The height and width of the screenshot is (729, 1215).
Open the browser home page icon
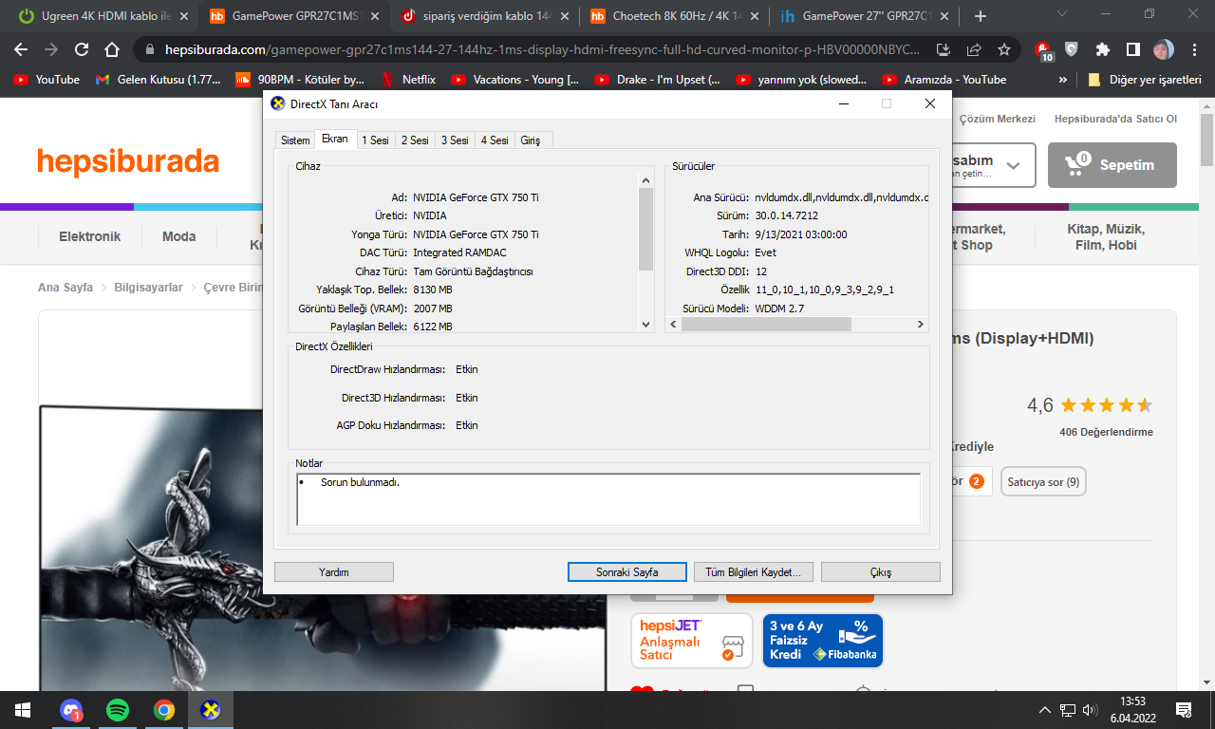(x=112, y=49)
